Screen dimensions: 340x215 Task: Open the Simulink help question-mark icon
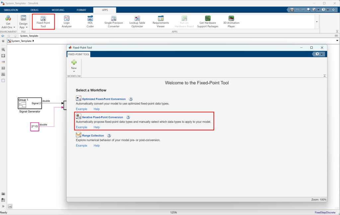point(323,10)
